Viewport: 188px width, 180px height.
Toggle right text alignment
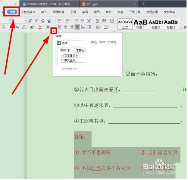[71, 27]
